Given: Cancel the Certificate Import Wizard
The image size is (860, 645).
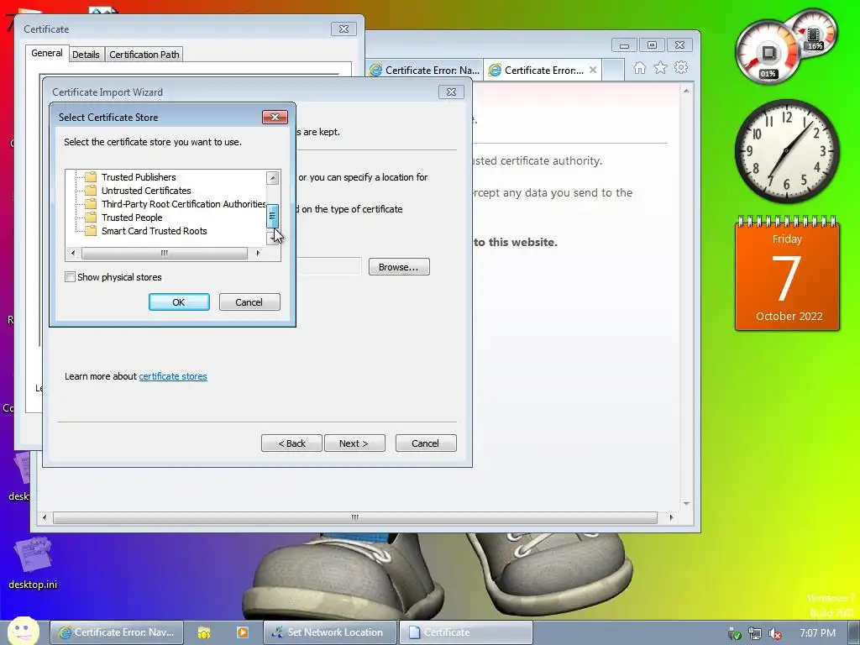Looking at the screenshot, I should [x=426, y=443].
